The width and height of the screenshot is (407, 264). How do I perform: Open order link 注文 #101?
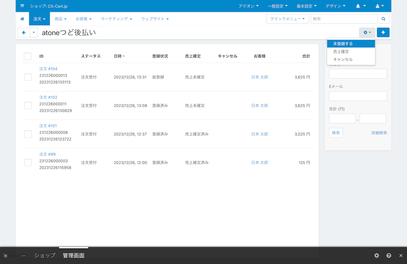[x=48, y=126]
